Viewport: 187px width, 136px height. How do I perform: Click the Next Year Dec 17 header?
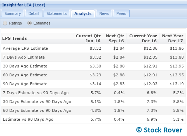point(172,38)
